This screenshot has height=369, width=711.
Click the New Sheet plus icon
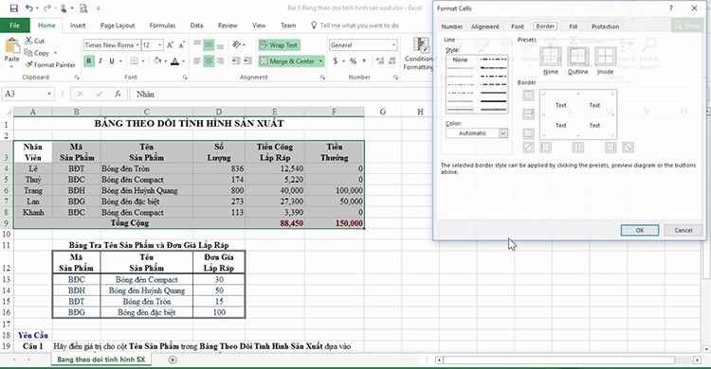(173, 360)
